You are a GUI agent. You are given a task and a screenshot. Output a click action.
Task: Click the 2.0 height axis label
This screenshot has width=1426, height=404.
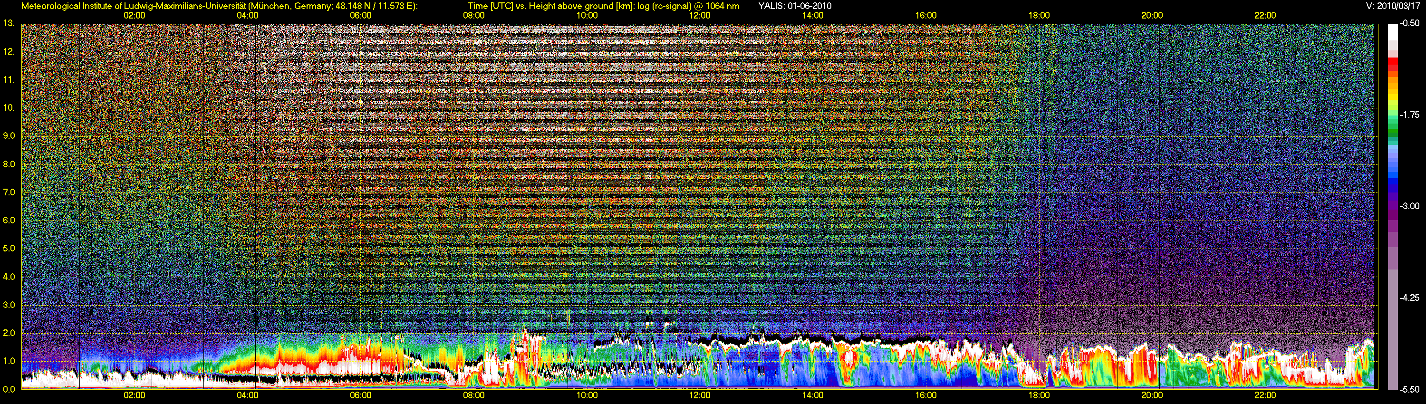coord(8,333)
